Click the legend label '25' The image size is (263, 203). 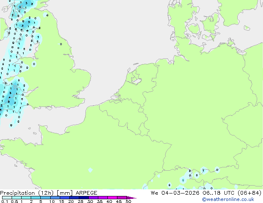pos(80,201)
